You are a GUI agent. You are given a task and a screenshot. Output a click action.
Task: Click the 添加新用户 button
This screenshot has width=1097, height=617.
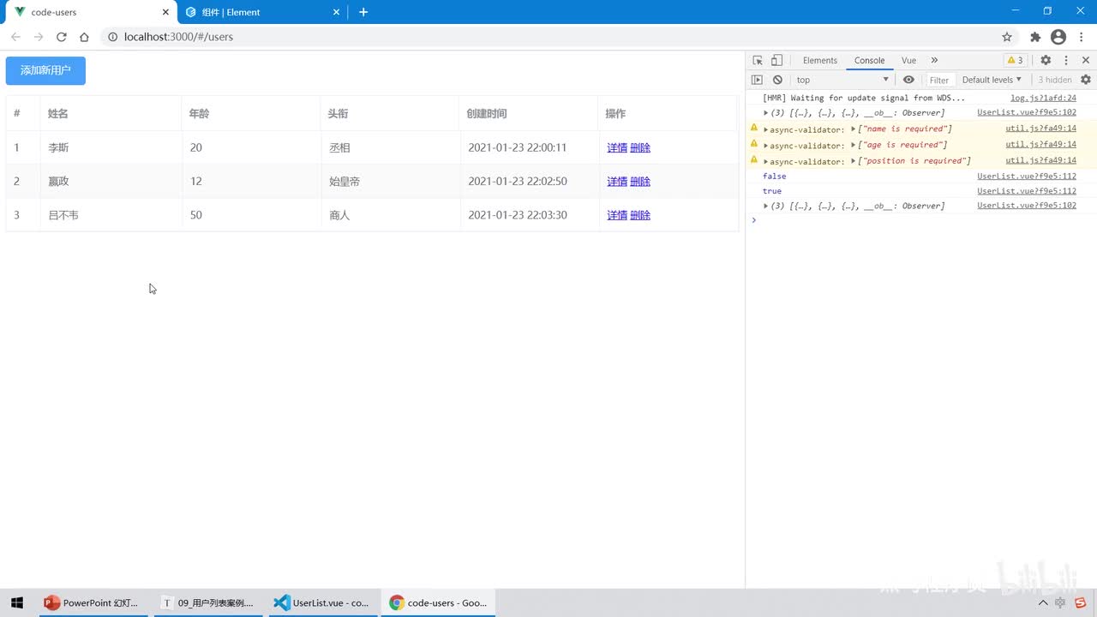[45, 70]
